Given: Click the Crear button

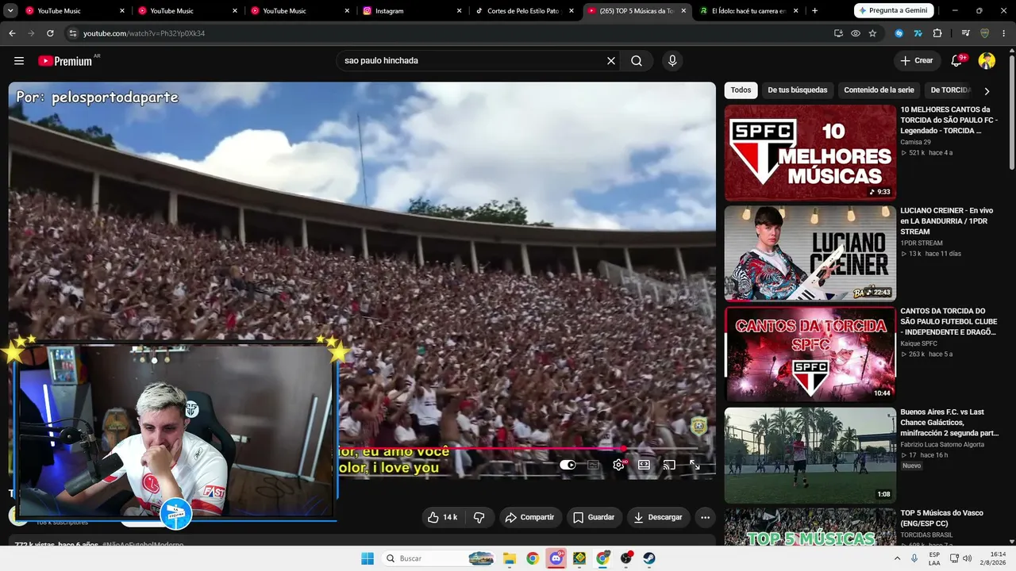Looking at the screenshot, I should click(917, 61).
